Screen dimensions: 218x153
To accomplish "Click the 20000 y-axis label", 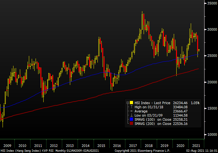I will tap(212, 82).
